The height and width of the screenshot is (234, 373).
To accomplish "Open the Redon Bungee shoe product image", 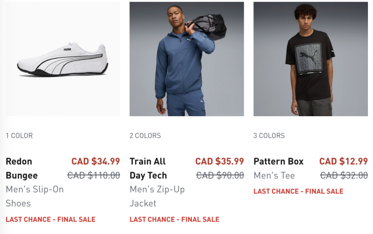I will [62, 59].
